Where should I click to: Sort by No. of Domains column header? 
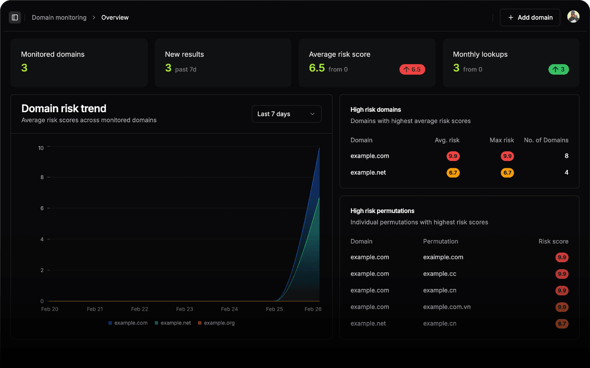click(x=546, y=140)
